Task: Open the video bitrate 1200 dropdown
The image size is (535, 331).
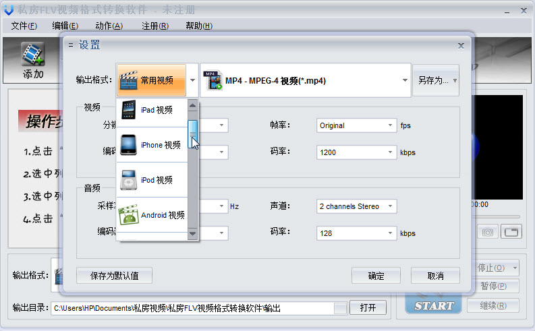Action: coord(390,152)
